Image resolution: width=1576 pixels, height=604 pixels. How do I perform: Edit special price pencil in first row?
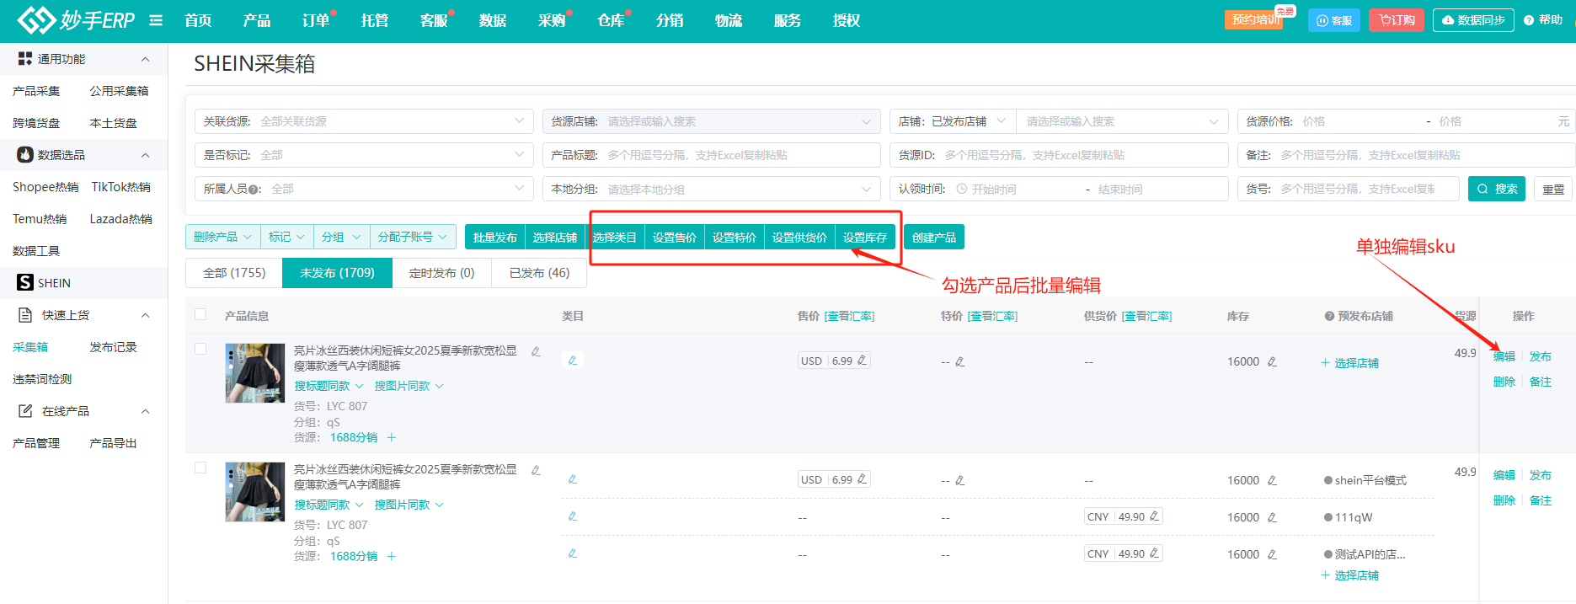tap(959, 362)
